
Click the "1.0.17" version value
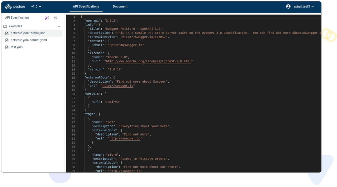115,69
